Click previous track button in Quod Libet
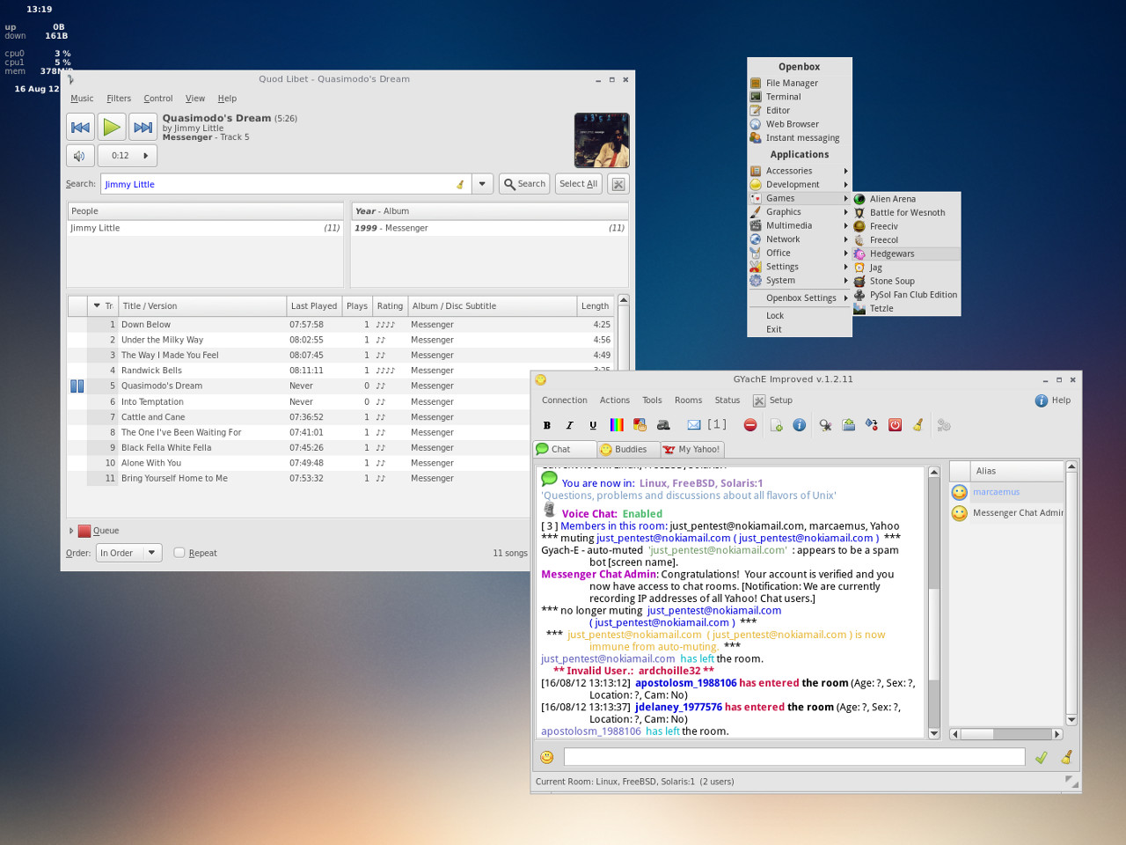Screen dimensions: 1126x845 [x=80, y=128]
